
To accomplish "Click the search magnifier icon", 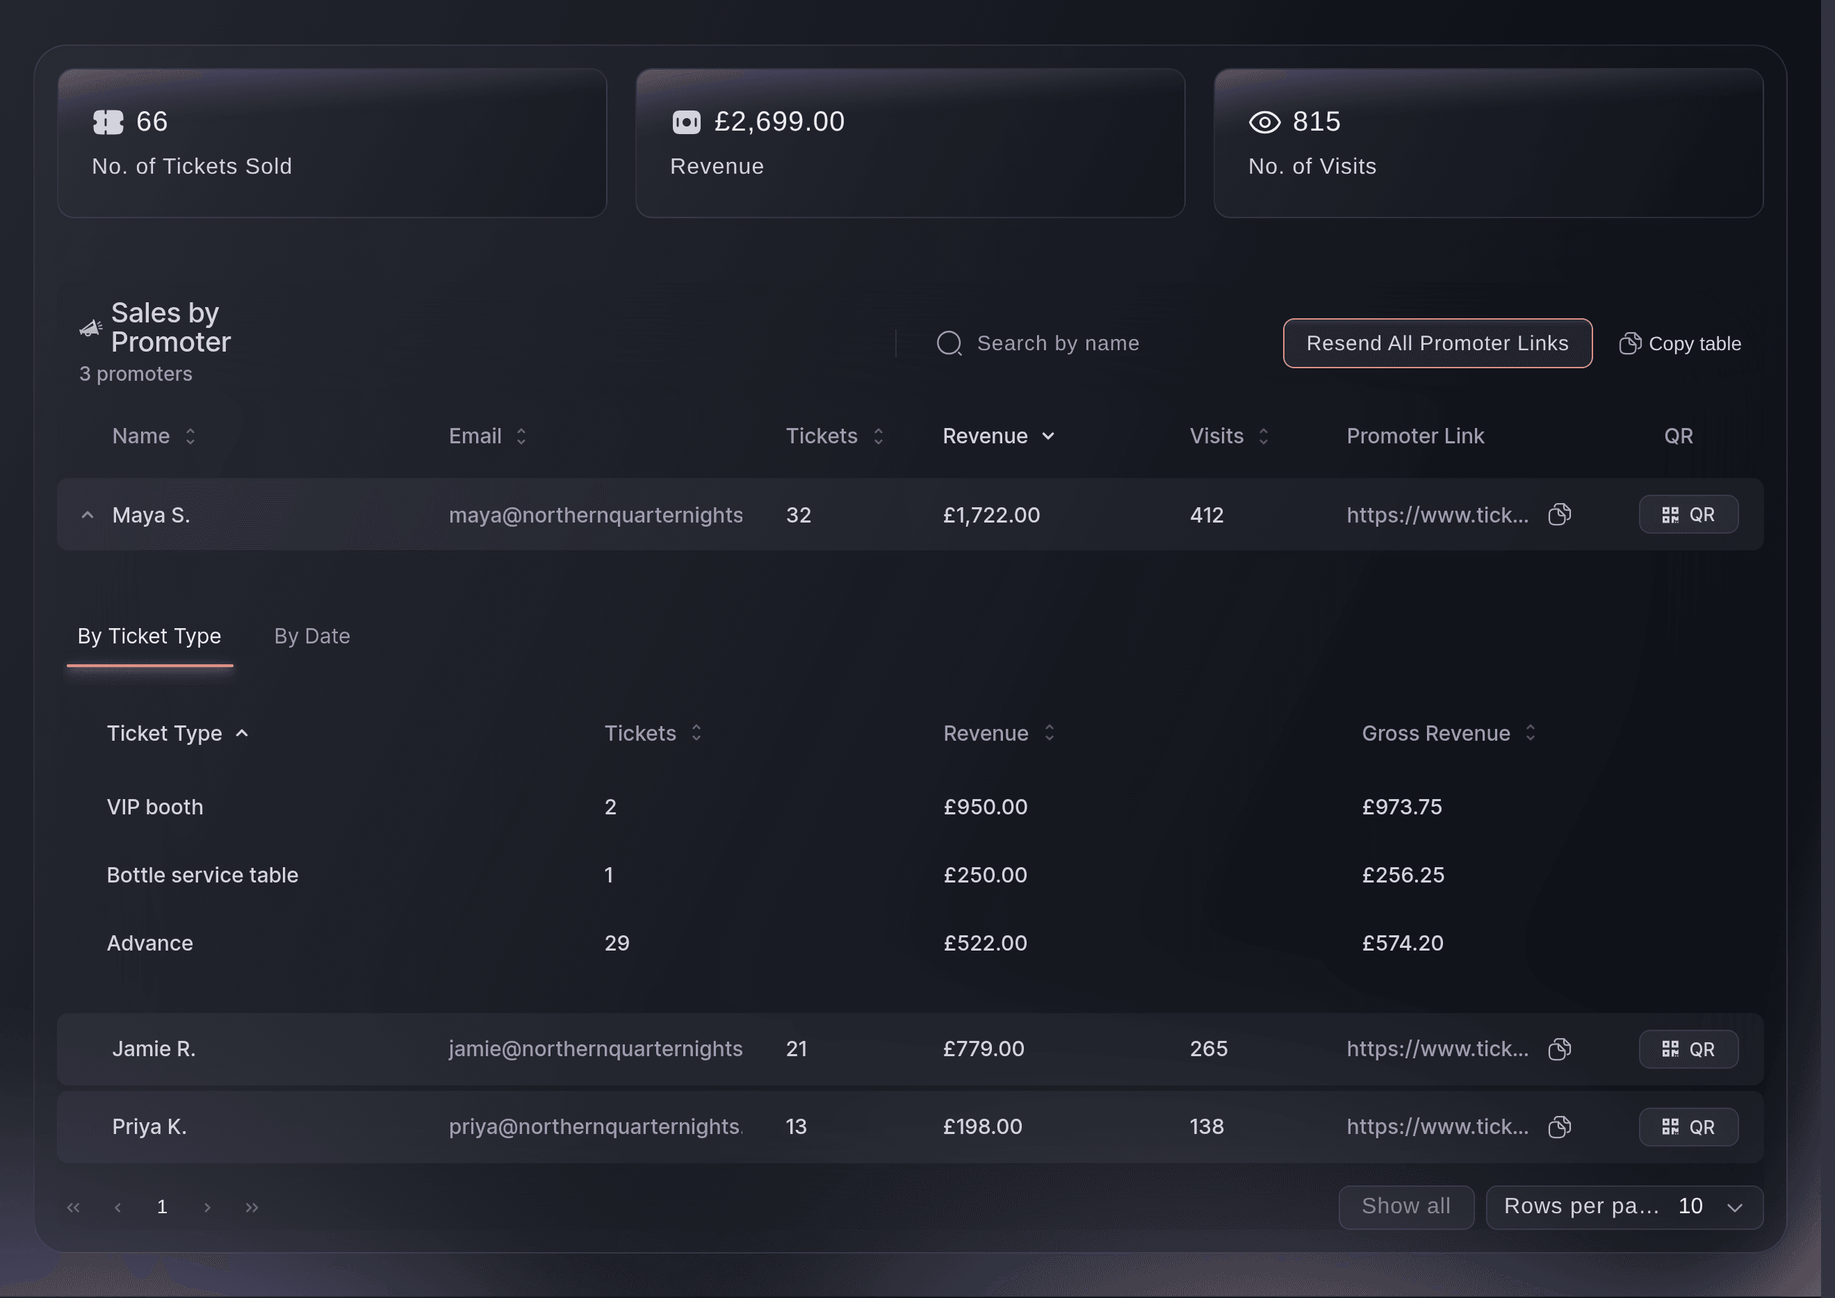I will coord(949,344).
